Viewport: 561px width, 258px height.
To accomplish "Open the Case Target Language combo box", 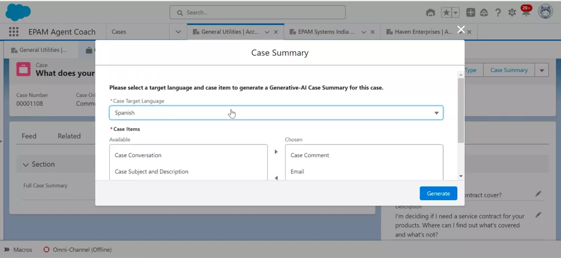I will click(x=276, y=113).
